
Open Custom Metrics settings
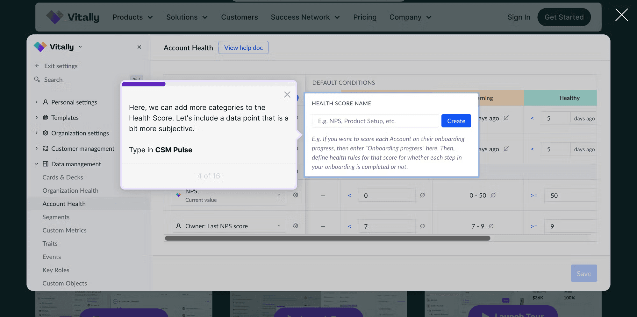(x=64, y=230)
